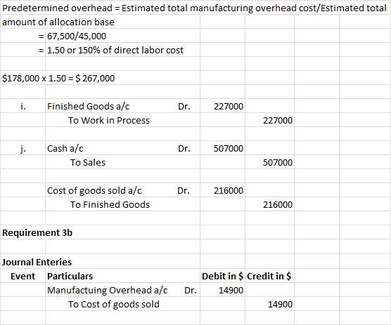Select the credit value 14900
Image resolution: width=391 pixels, height=325 pixels.
(281, 305)
